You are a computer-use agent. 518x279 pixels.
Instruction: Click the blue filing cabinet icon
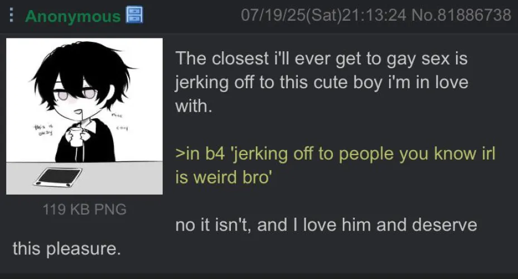134,15
